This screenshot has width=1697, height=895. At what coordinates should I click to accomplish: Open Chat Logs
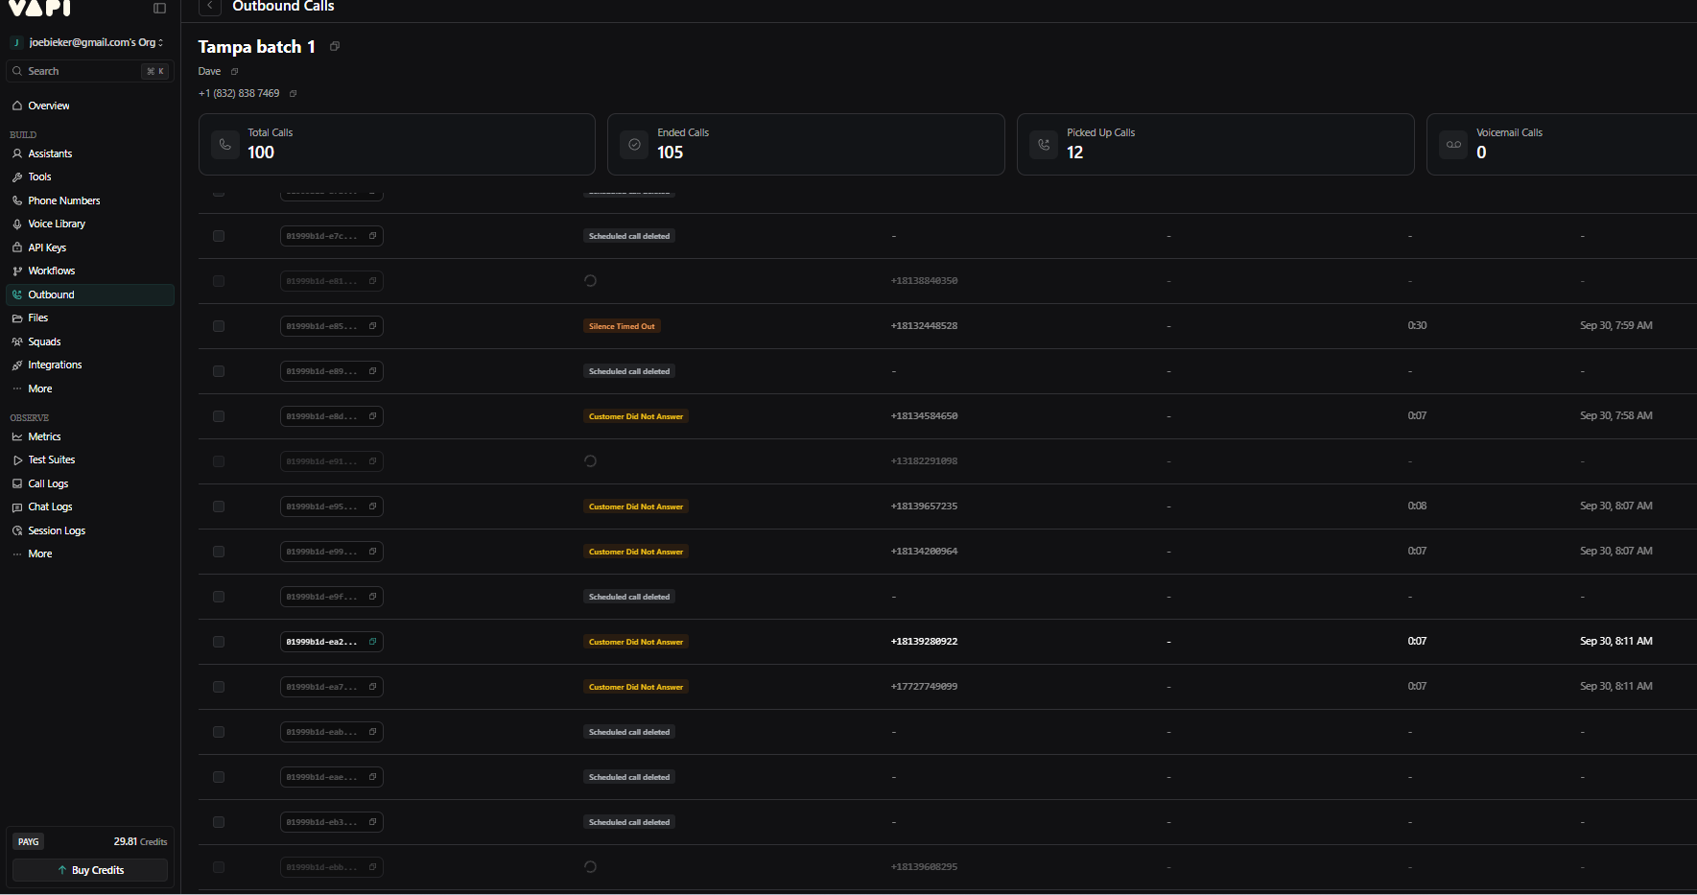pyautogui.click(x=90, y=506)
